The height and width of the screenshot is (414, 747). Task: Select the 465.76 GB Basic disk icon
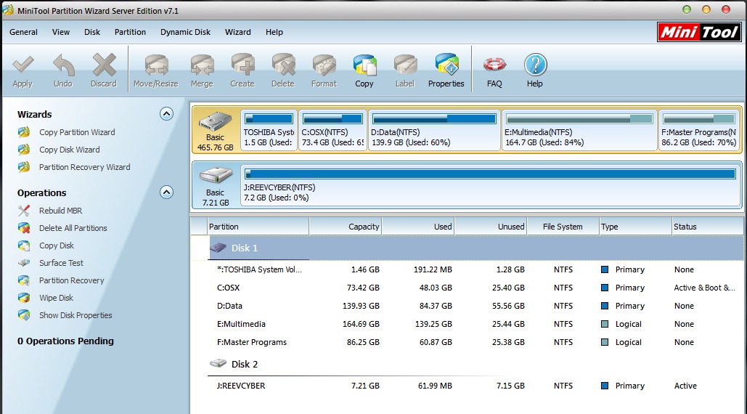click(x=216, y=121)
